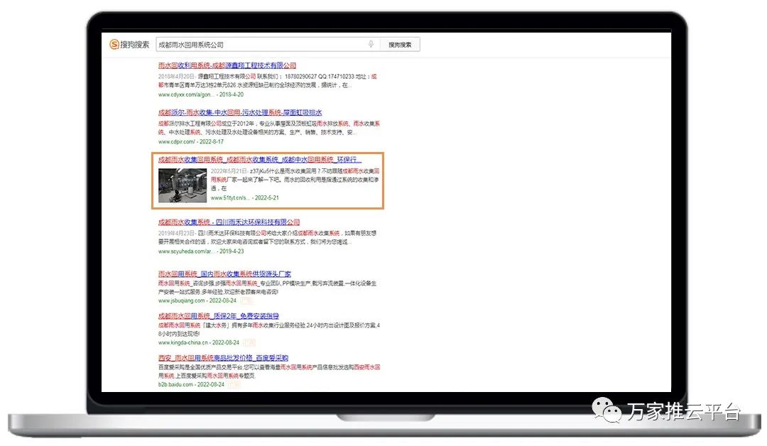Open ad result 国内雨水收集系统供货源头厂家
Screen dimensions: 767x446
tap(224, 274)
